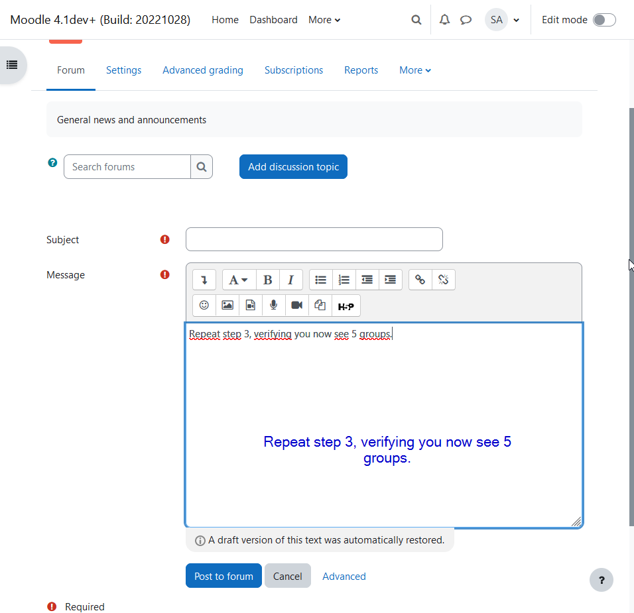Toggle editor toolbar show more buttons
The width and height of the screenshot is (634, 613).
pos(204,280)
